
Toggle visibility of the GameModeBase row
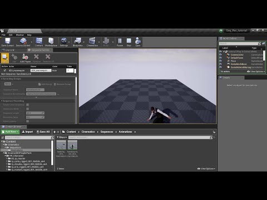220,64
